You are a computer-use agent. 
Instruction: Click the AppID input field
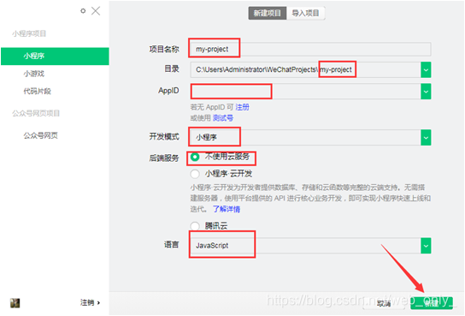pos(305,91)
